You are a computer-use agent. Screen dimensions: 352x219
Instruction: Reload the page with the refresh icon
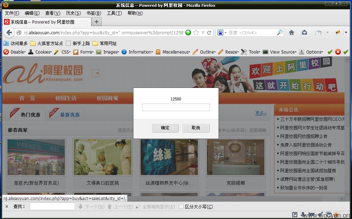[209, 33]
